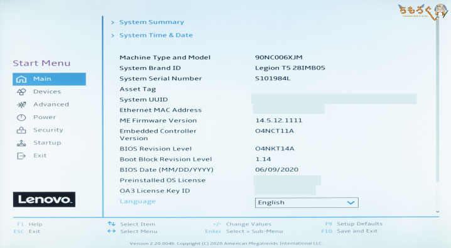
Task: Click the Power clock icon
Action: [21, 117]
